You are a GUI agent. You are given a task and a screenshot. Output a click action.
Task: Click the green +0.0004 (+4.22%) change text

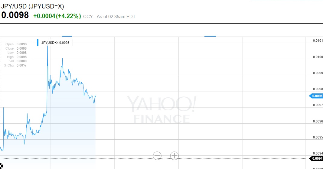[x=57, y=16]
